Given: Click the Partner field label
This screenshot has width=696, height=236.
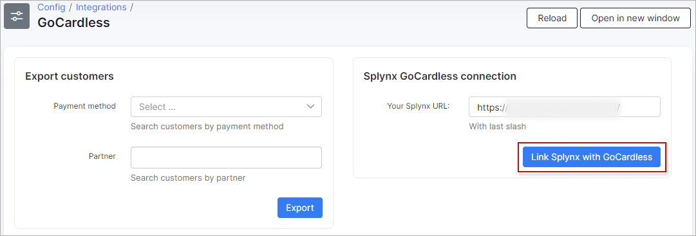Looking at the screenshot, I should pos(102,156).
